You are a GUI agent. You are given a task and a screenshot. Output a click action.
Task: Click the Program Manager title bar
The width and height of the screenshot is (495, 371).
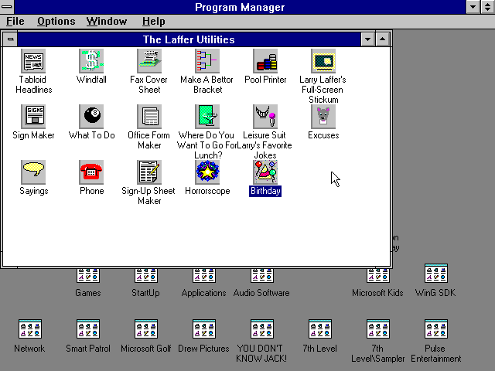pos(240,7)
